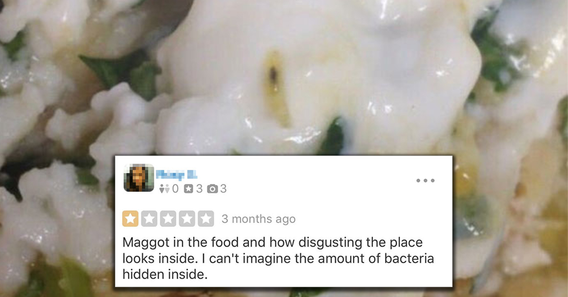Click the photos count camera icon
This screenshot has width=568, height=297.
coord(212,189)
